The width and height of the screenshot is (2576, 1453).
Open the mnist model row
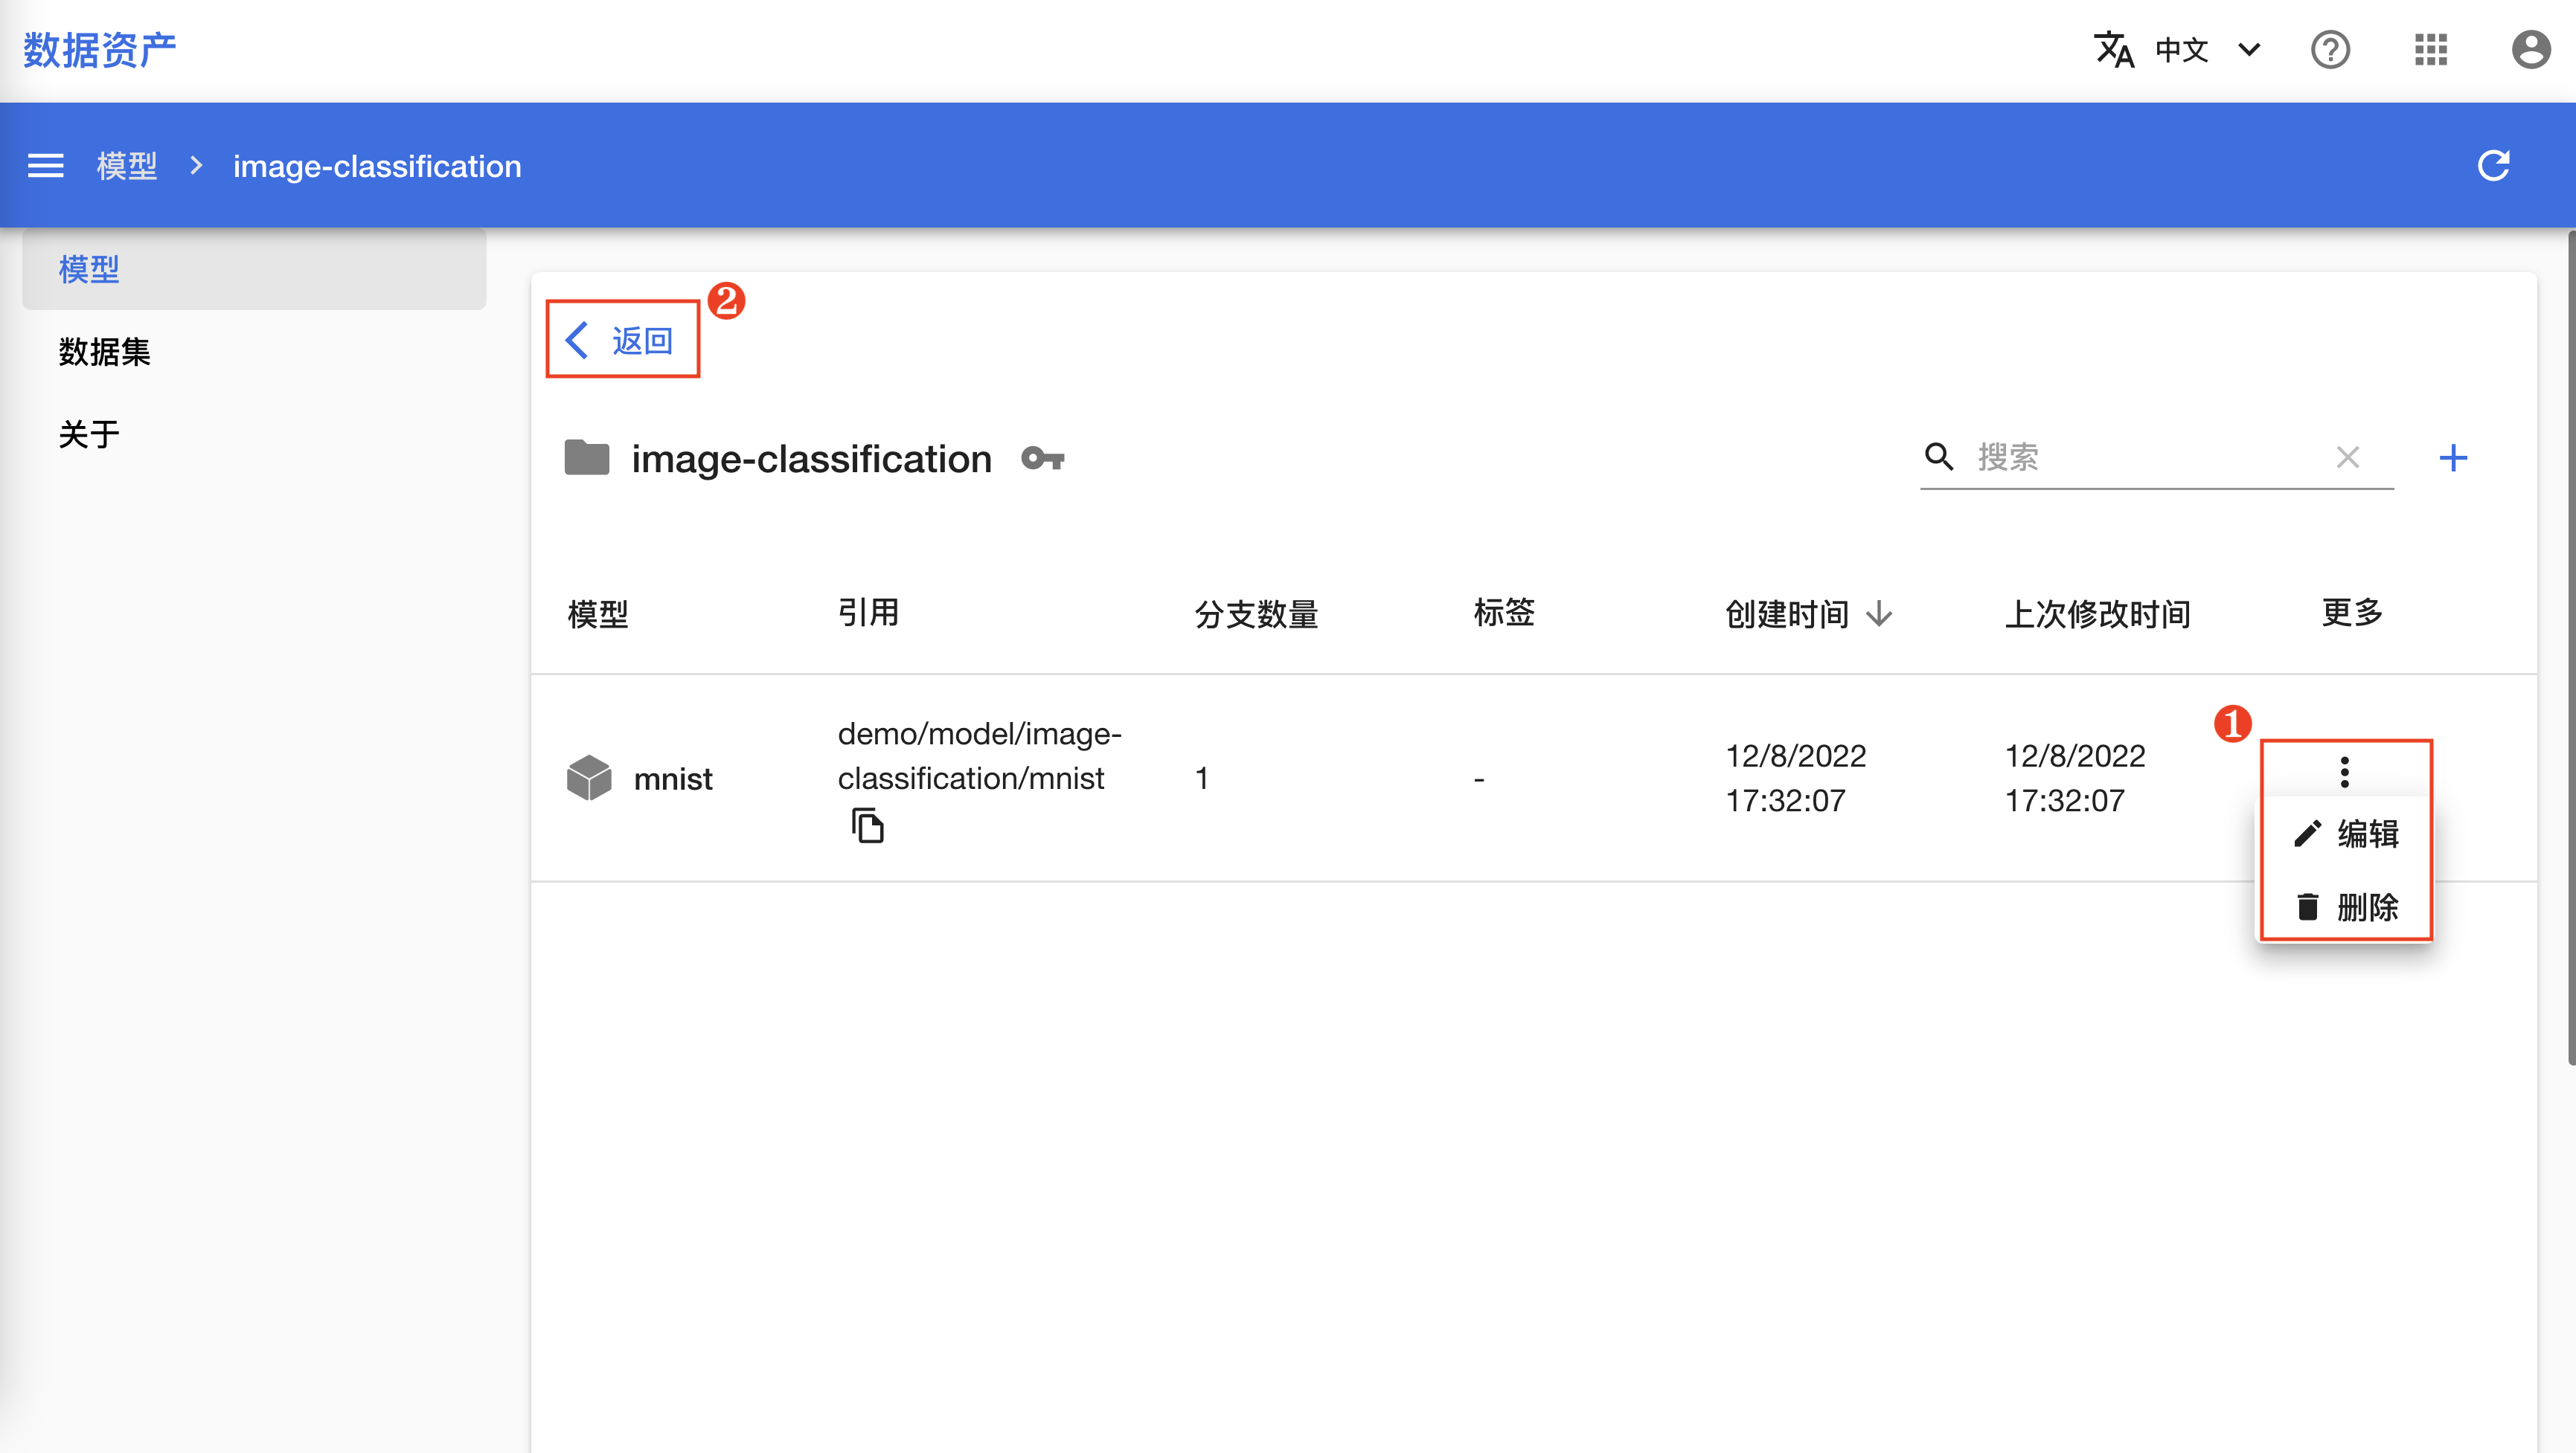pos(1534,779)
